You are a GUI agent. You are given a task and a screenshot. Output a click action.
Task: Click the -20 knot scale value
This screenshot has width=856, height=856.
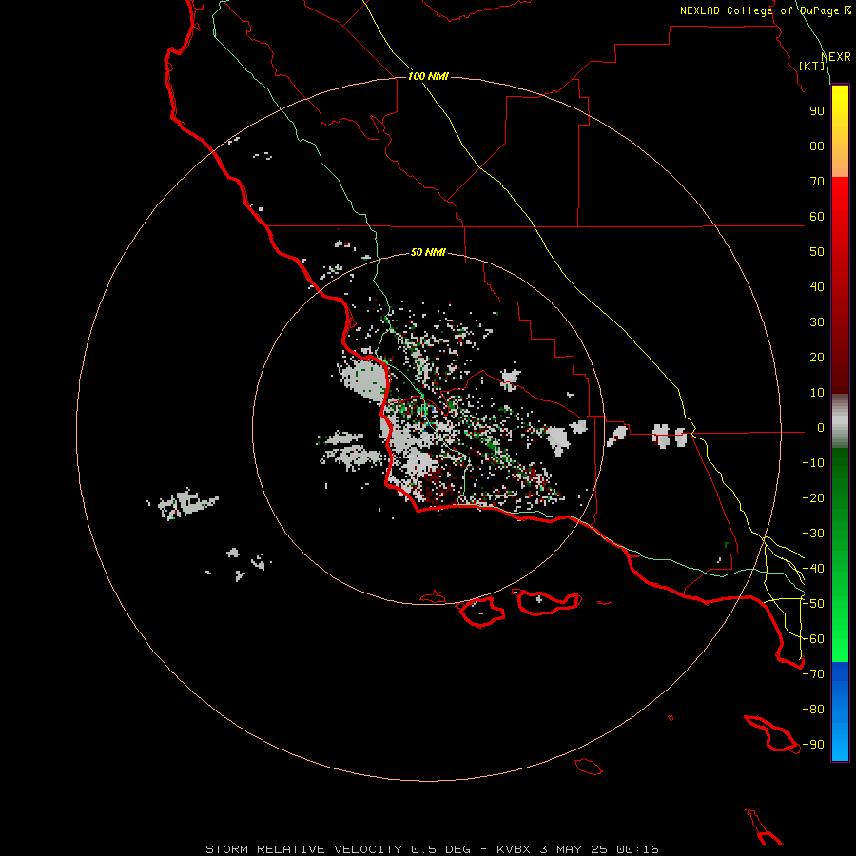coord(813,498)
